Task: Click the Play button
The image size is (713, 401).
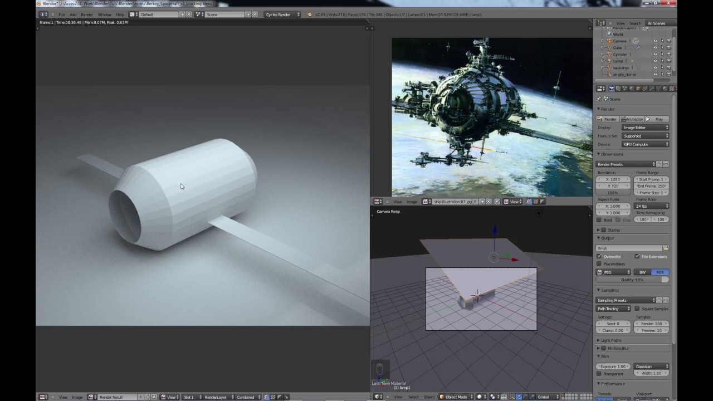Action: (657, 119)
